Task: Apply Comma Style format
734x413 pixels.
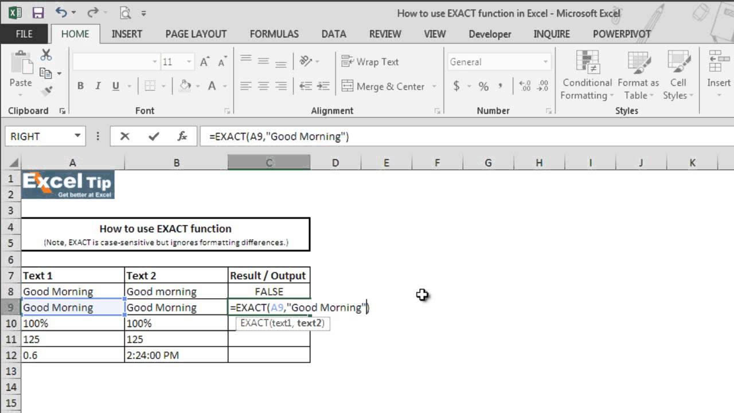Action: click(500, 86)
